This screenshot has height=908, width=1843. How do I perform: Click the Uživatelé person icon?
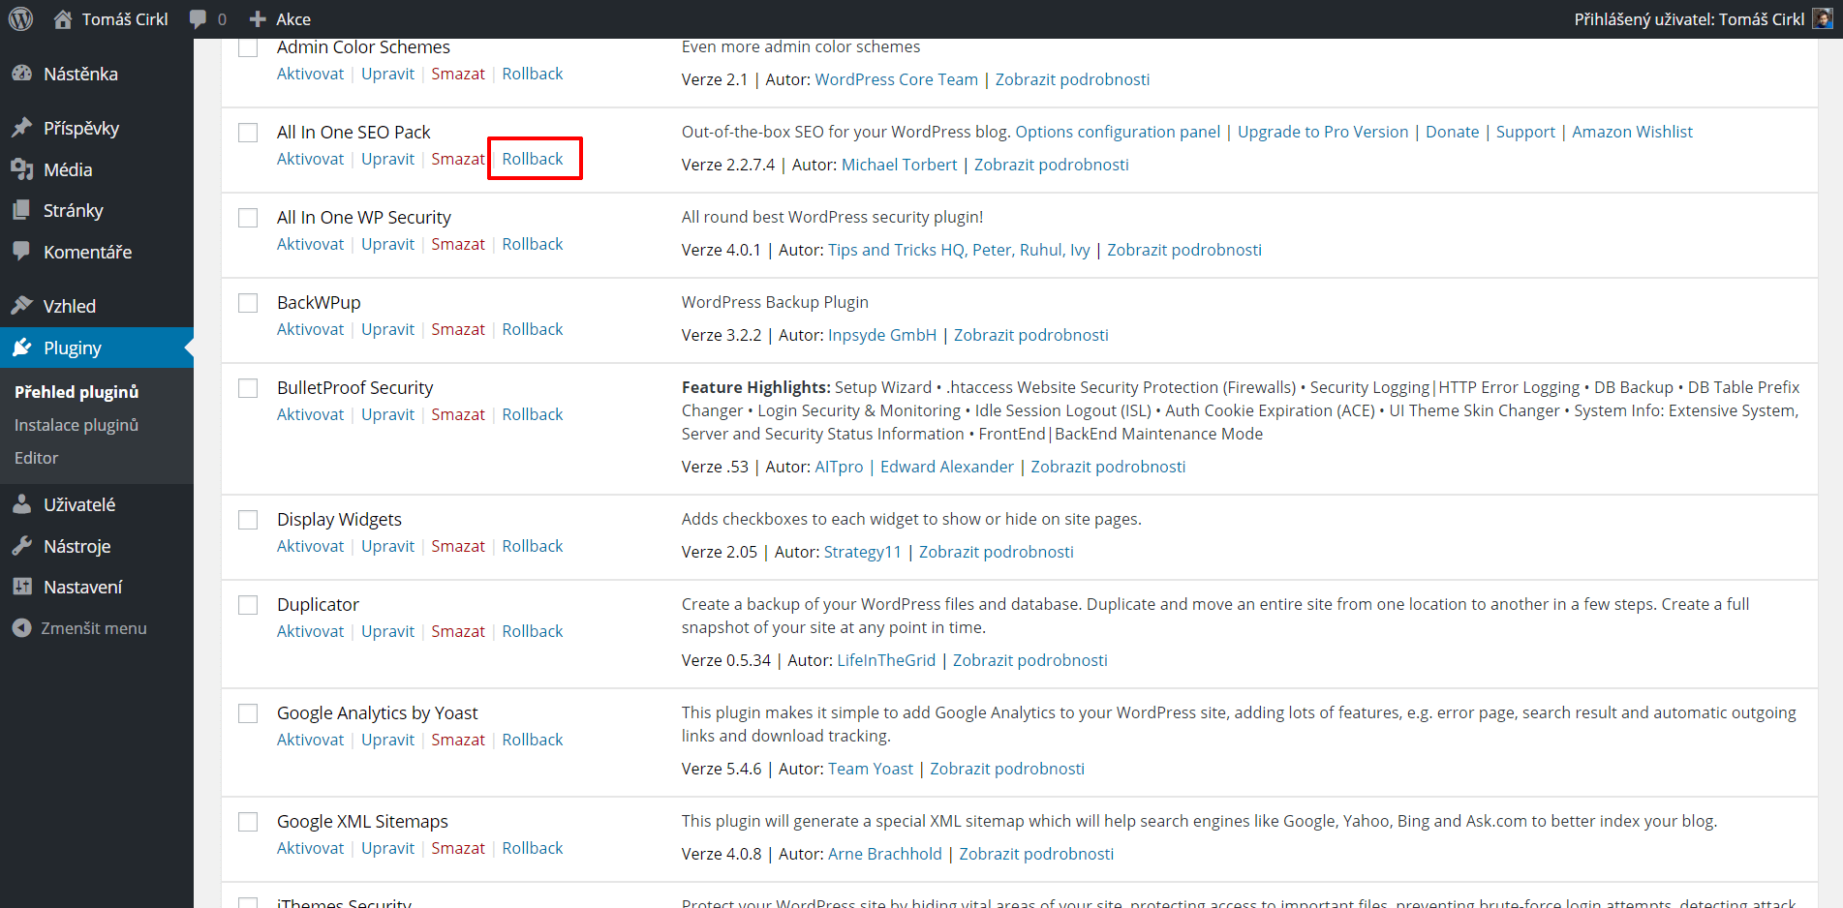coord(21,504)
